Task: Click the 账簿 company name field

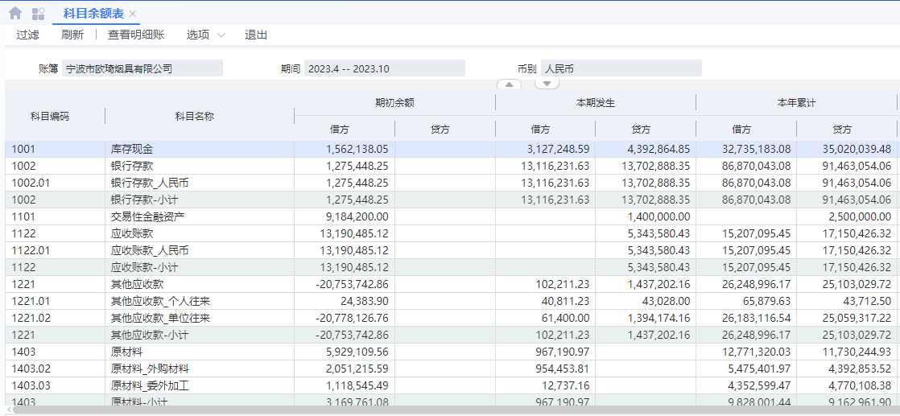Action: tap(142, 68)
